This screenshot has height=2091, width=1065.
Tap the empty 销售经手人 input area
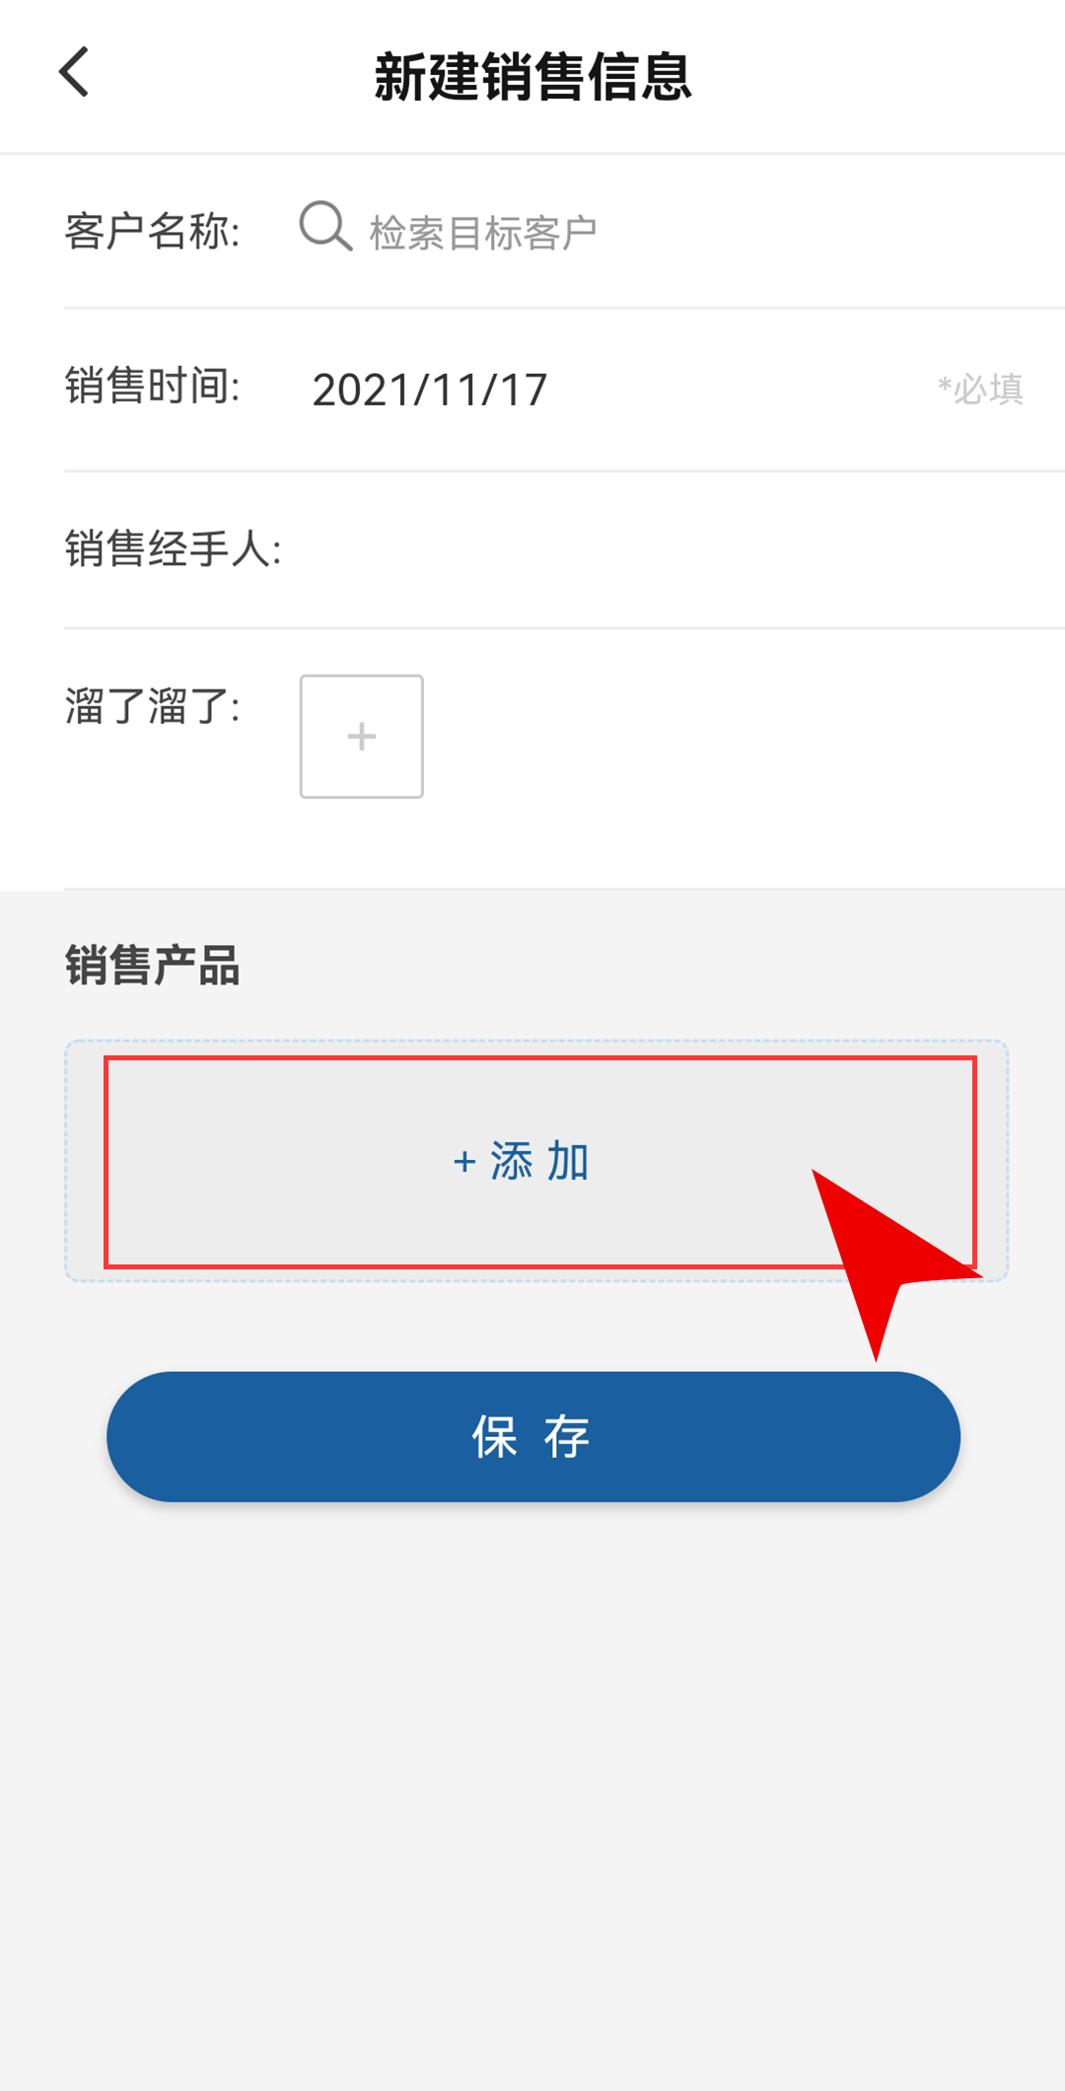[x=671, y=549]
